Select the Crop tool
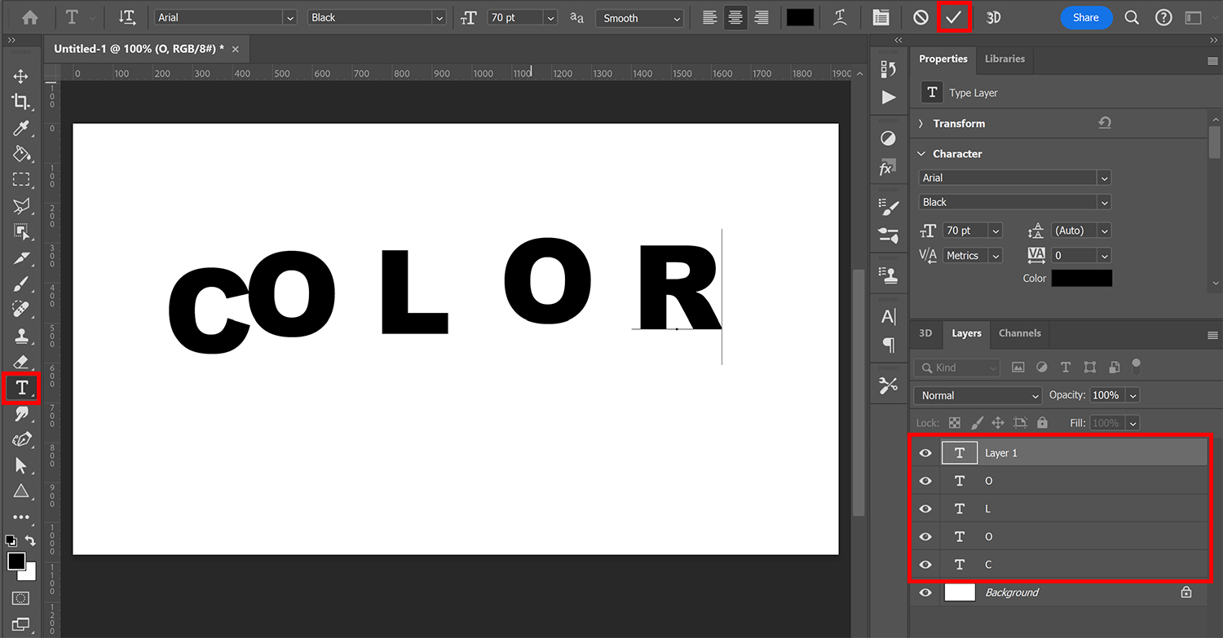 tap(21, 101)
